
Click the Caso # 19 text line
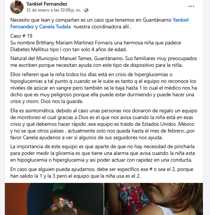(21, 36)
